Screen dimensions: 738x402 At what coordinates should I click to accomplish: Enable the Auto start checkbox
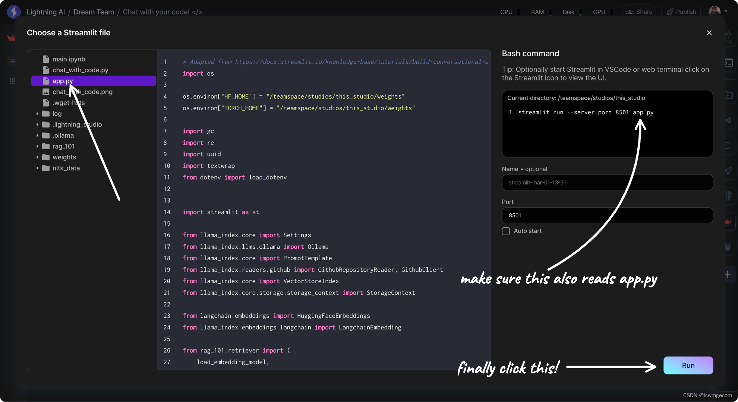click(x=506, y=231)
